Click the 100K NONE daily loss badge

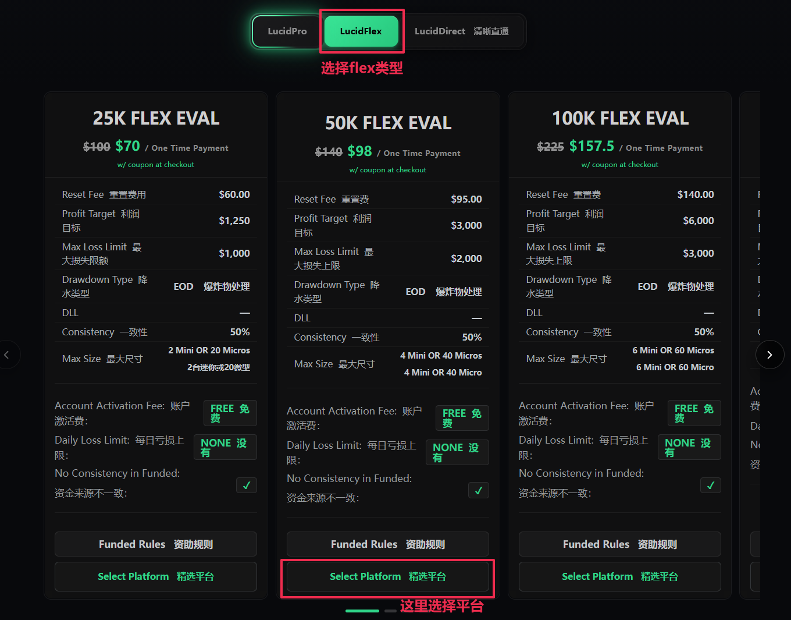(689, 447)
